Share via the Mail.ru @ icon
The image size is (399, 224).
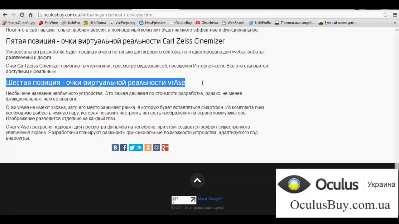[156, 147]
